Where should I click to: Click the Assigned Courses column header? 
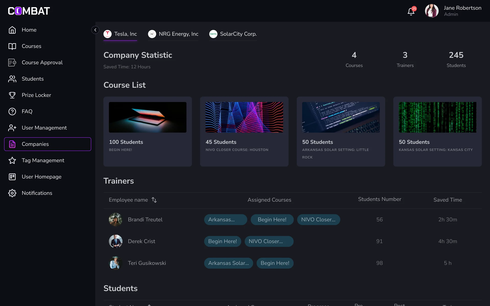[269, 200]
